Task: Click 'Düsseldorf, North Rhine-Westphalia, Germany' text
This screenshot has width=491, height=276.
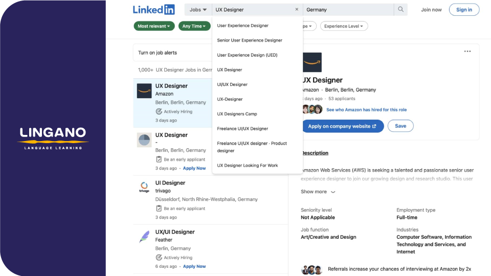Action: (x=206, y=199)
